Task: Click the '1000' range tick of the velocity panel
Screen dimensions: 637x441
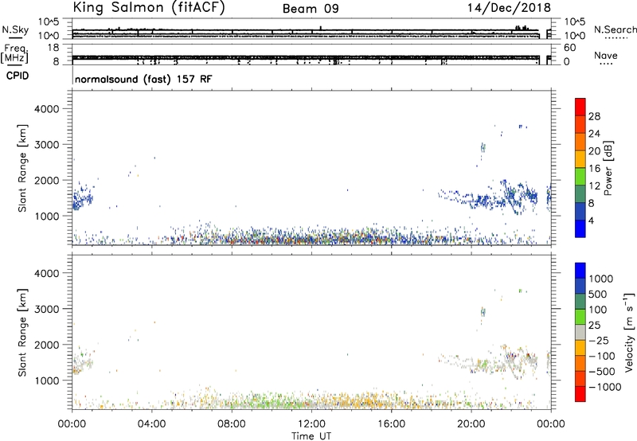Action: tap(47, 381)
